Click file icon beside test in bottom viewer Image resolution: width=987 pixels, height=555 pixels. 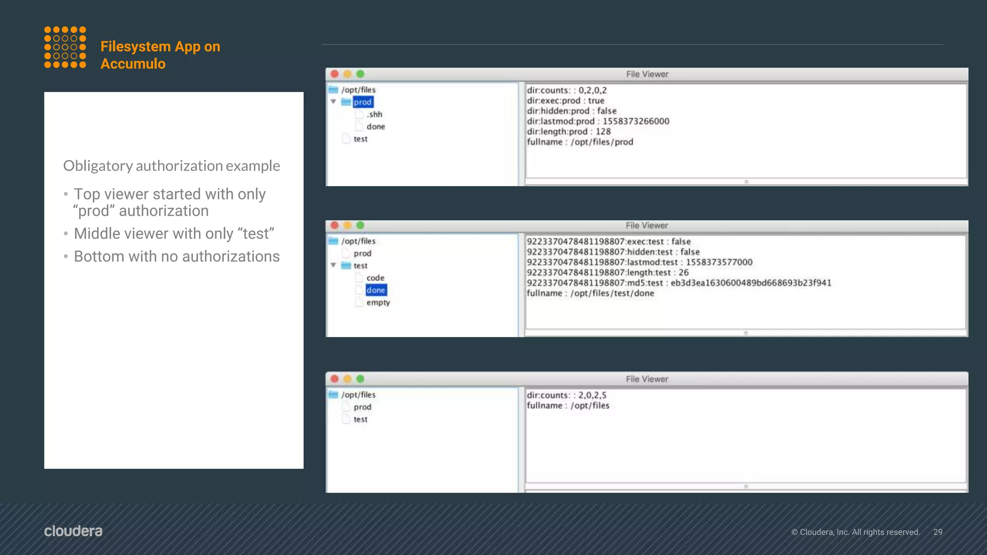(x=346, y=419)
